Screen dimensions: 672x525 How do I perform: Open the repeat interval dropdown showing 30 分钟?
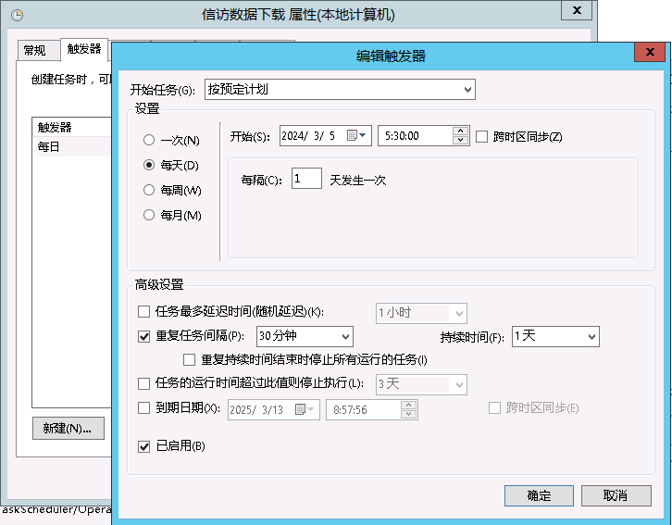(x=305, y=336)
